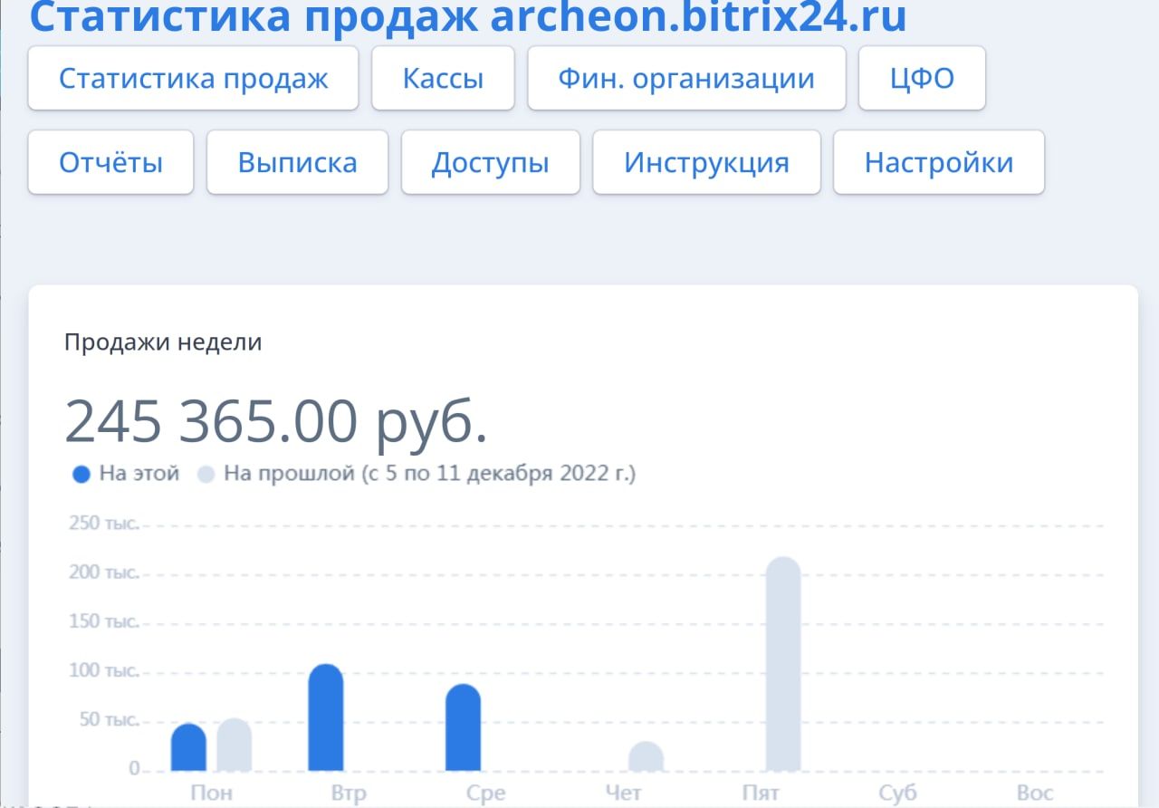Click the Втр day label
Image resolution: width=1159 pixels, height=808 pixels.
coord(349,794)
